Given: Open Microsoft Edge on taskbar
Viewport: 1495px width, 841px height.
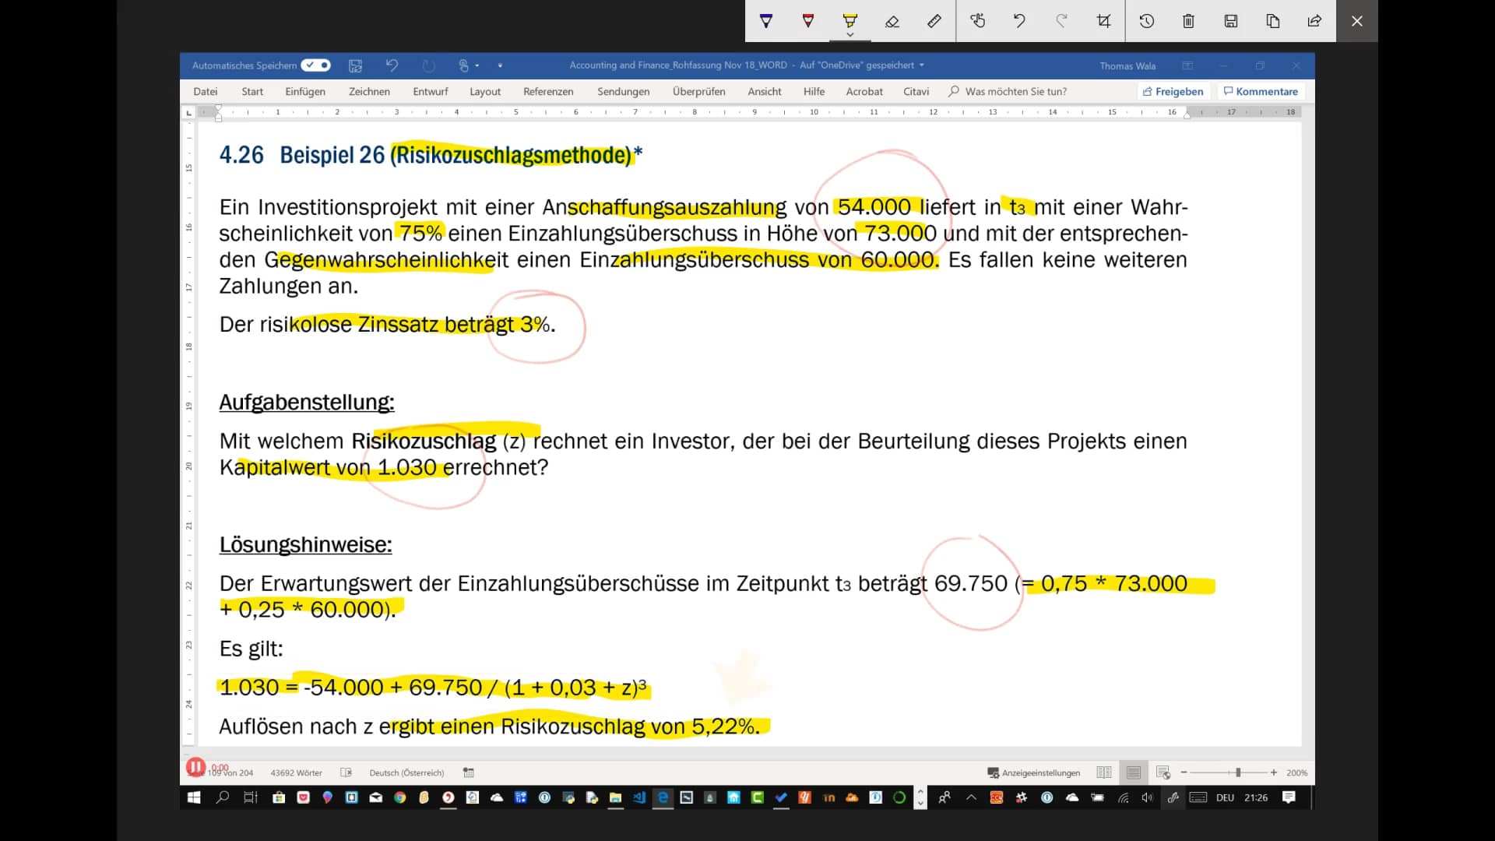Looking at the screenshot, I should click(x=663, y=797).
